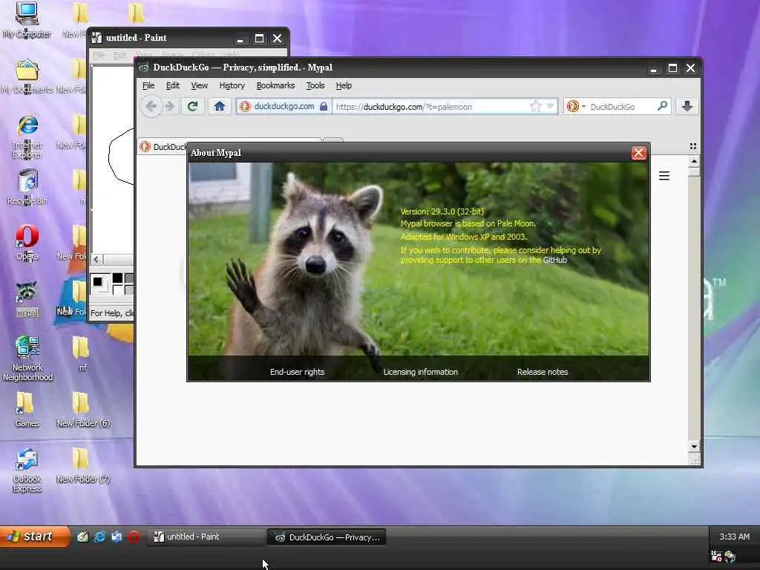The height and width of the screenshot is (570, 760).
Task: Click the search magnifier icon in search box
Action: 662,106
